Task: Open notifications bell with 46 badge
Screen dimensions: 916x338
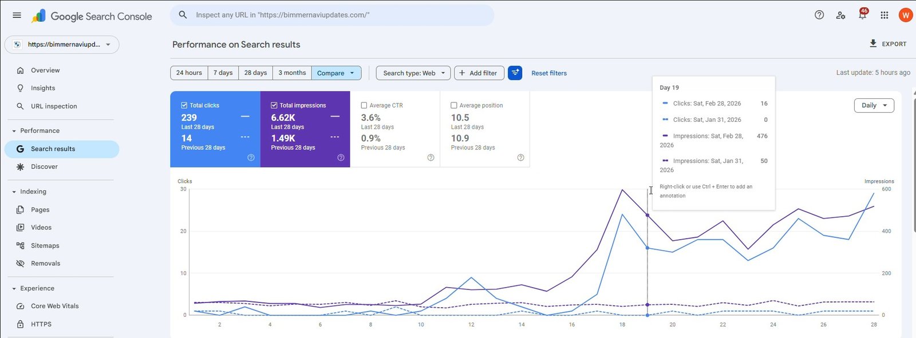Action: point(863,14)
